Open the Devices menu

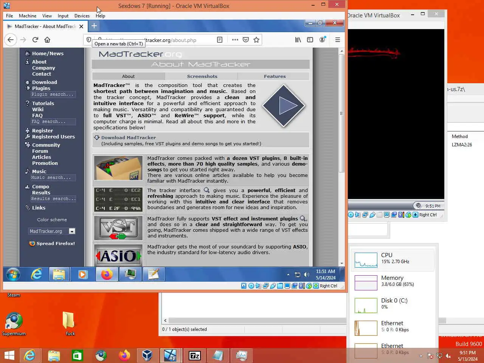[x=82, y=16]
